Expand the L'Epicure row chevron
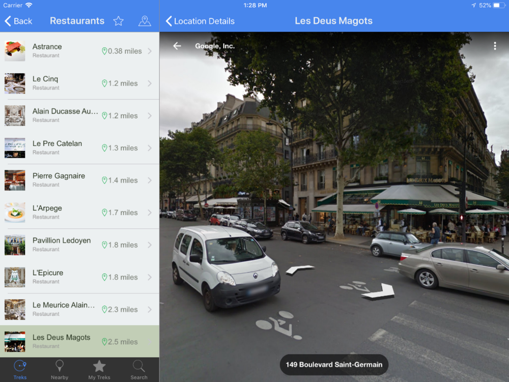This screenshot has width=509, height=382. click(150, 277)
